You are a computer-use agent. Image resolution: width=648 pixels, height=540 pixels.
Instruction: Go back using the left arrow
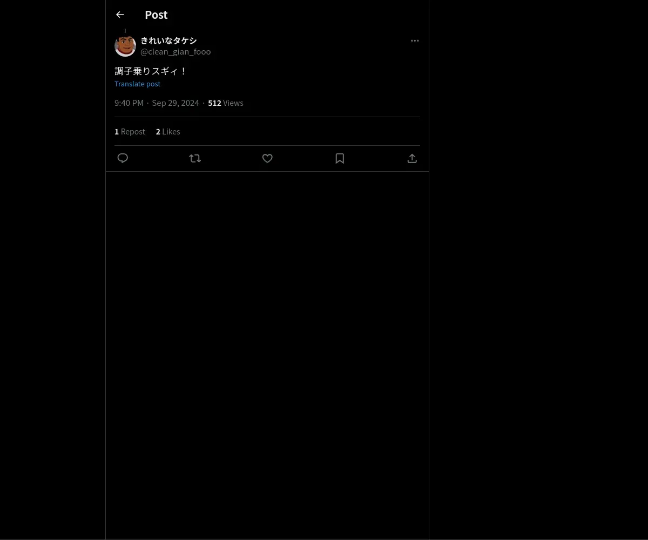(x=120, y=15)
